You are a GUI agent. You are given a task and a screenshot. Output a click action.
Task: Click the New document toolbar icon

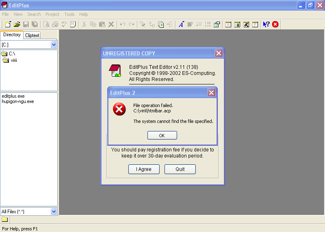pyautogui.click(x=8, y=24)
